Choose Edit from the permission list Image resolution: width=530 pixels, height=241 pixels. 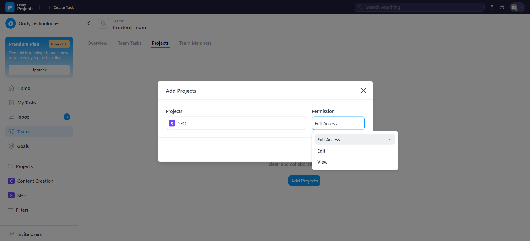click(x=321, y=151)
